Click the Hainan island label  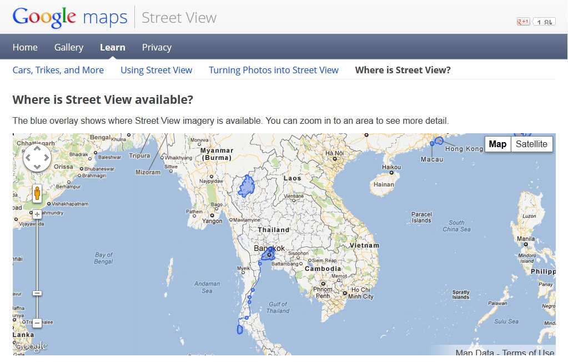click(384, 184)
